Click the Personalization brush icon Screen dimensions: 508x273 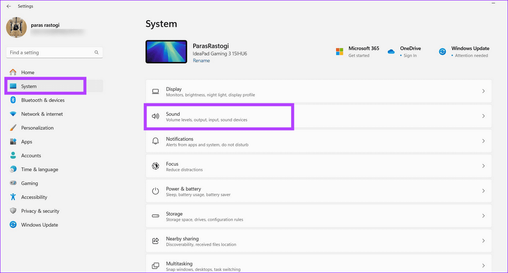point(13,127)
